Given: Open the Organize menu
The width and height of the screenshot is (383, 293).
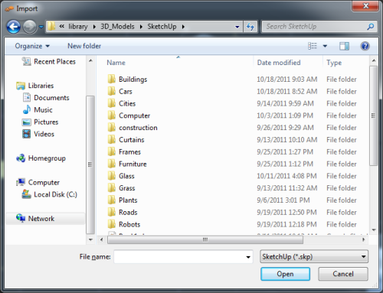Looking at the screenshot, I should click(x=32, y=46).
